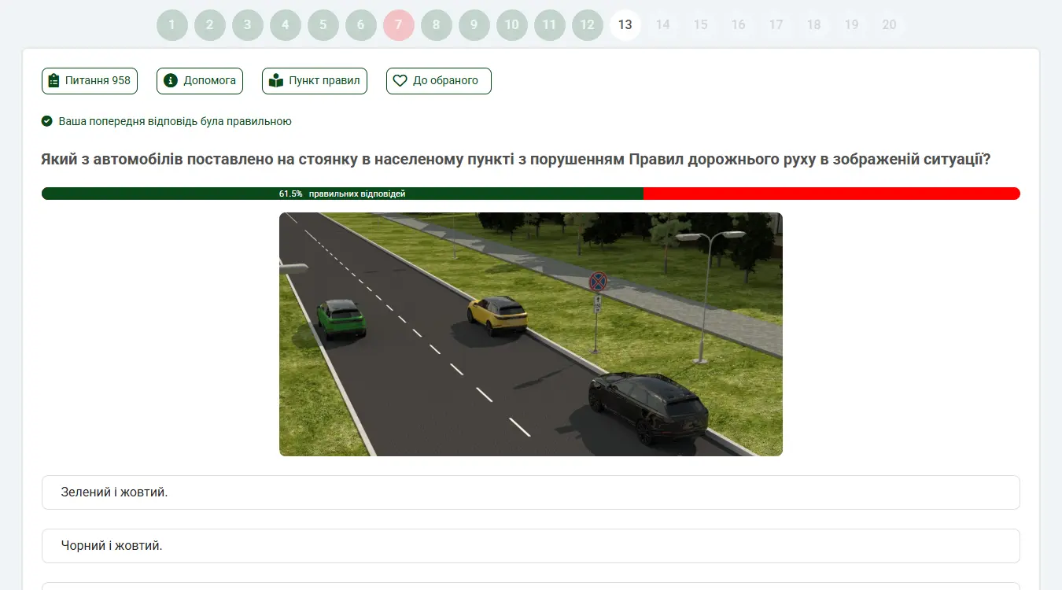This screenshot has height=590, width=1062.
Task: Click the info icon in Допомога button
Action: pyautogui.click(x=170, y=80)
